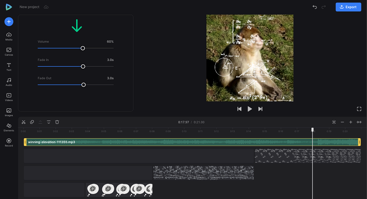The width and height of the screenshot is (367, 199).
Task: Select the thought bubble clip on bottom track
Action: [x=119, y=190]
